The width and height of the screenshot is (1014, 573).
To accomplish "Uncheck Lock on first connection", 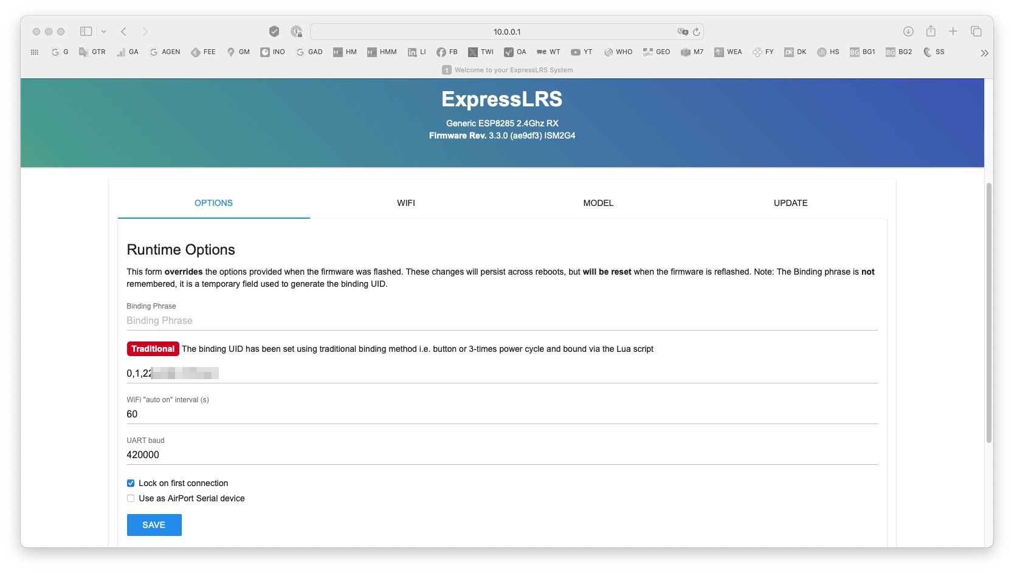I will [131, 483].
